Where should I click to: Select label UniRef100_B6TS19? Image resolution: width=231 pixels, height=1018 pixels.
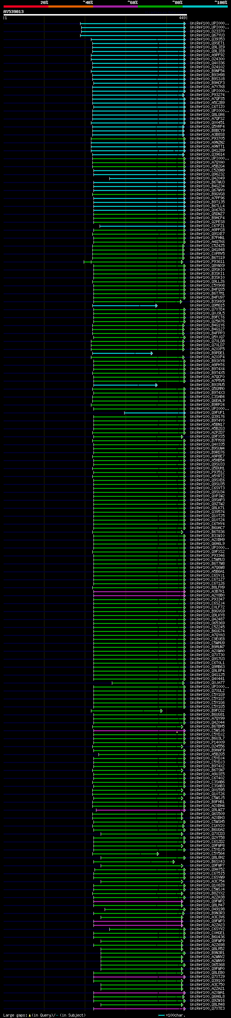click(x=207, y=258)
